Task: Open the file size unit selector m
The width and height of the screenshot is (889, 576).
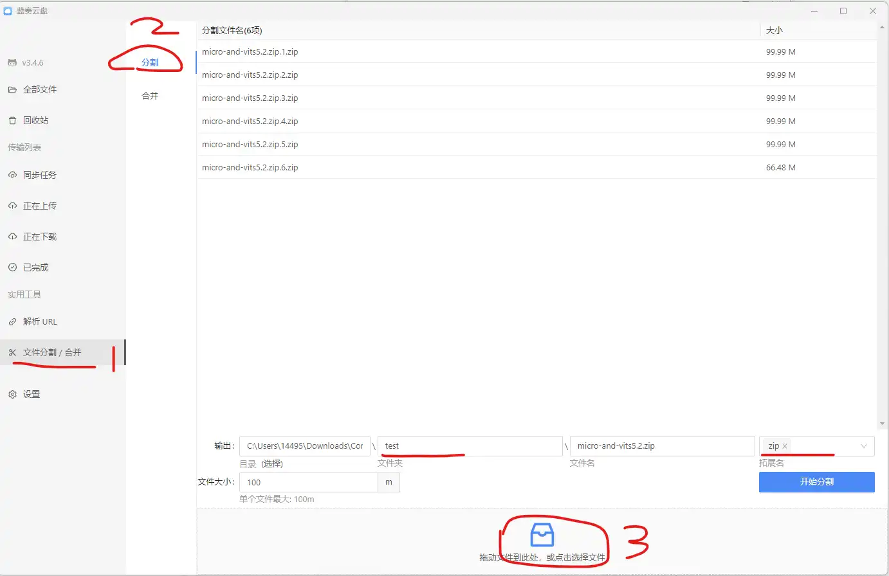Action: coord(389,482)
